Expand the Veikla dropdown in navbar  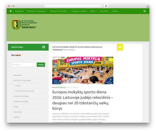[x=93, y=11]
